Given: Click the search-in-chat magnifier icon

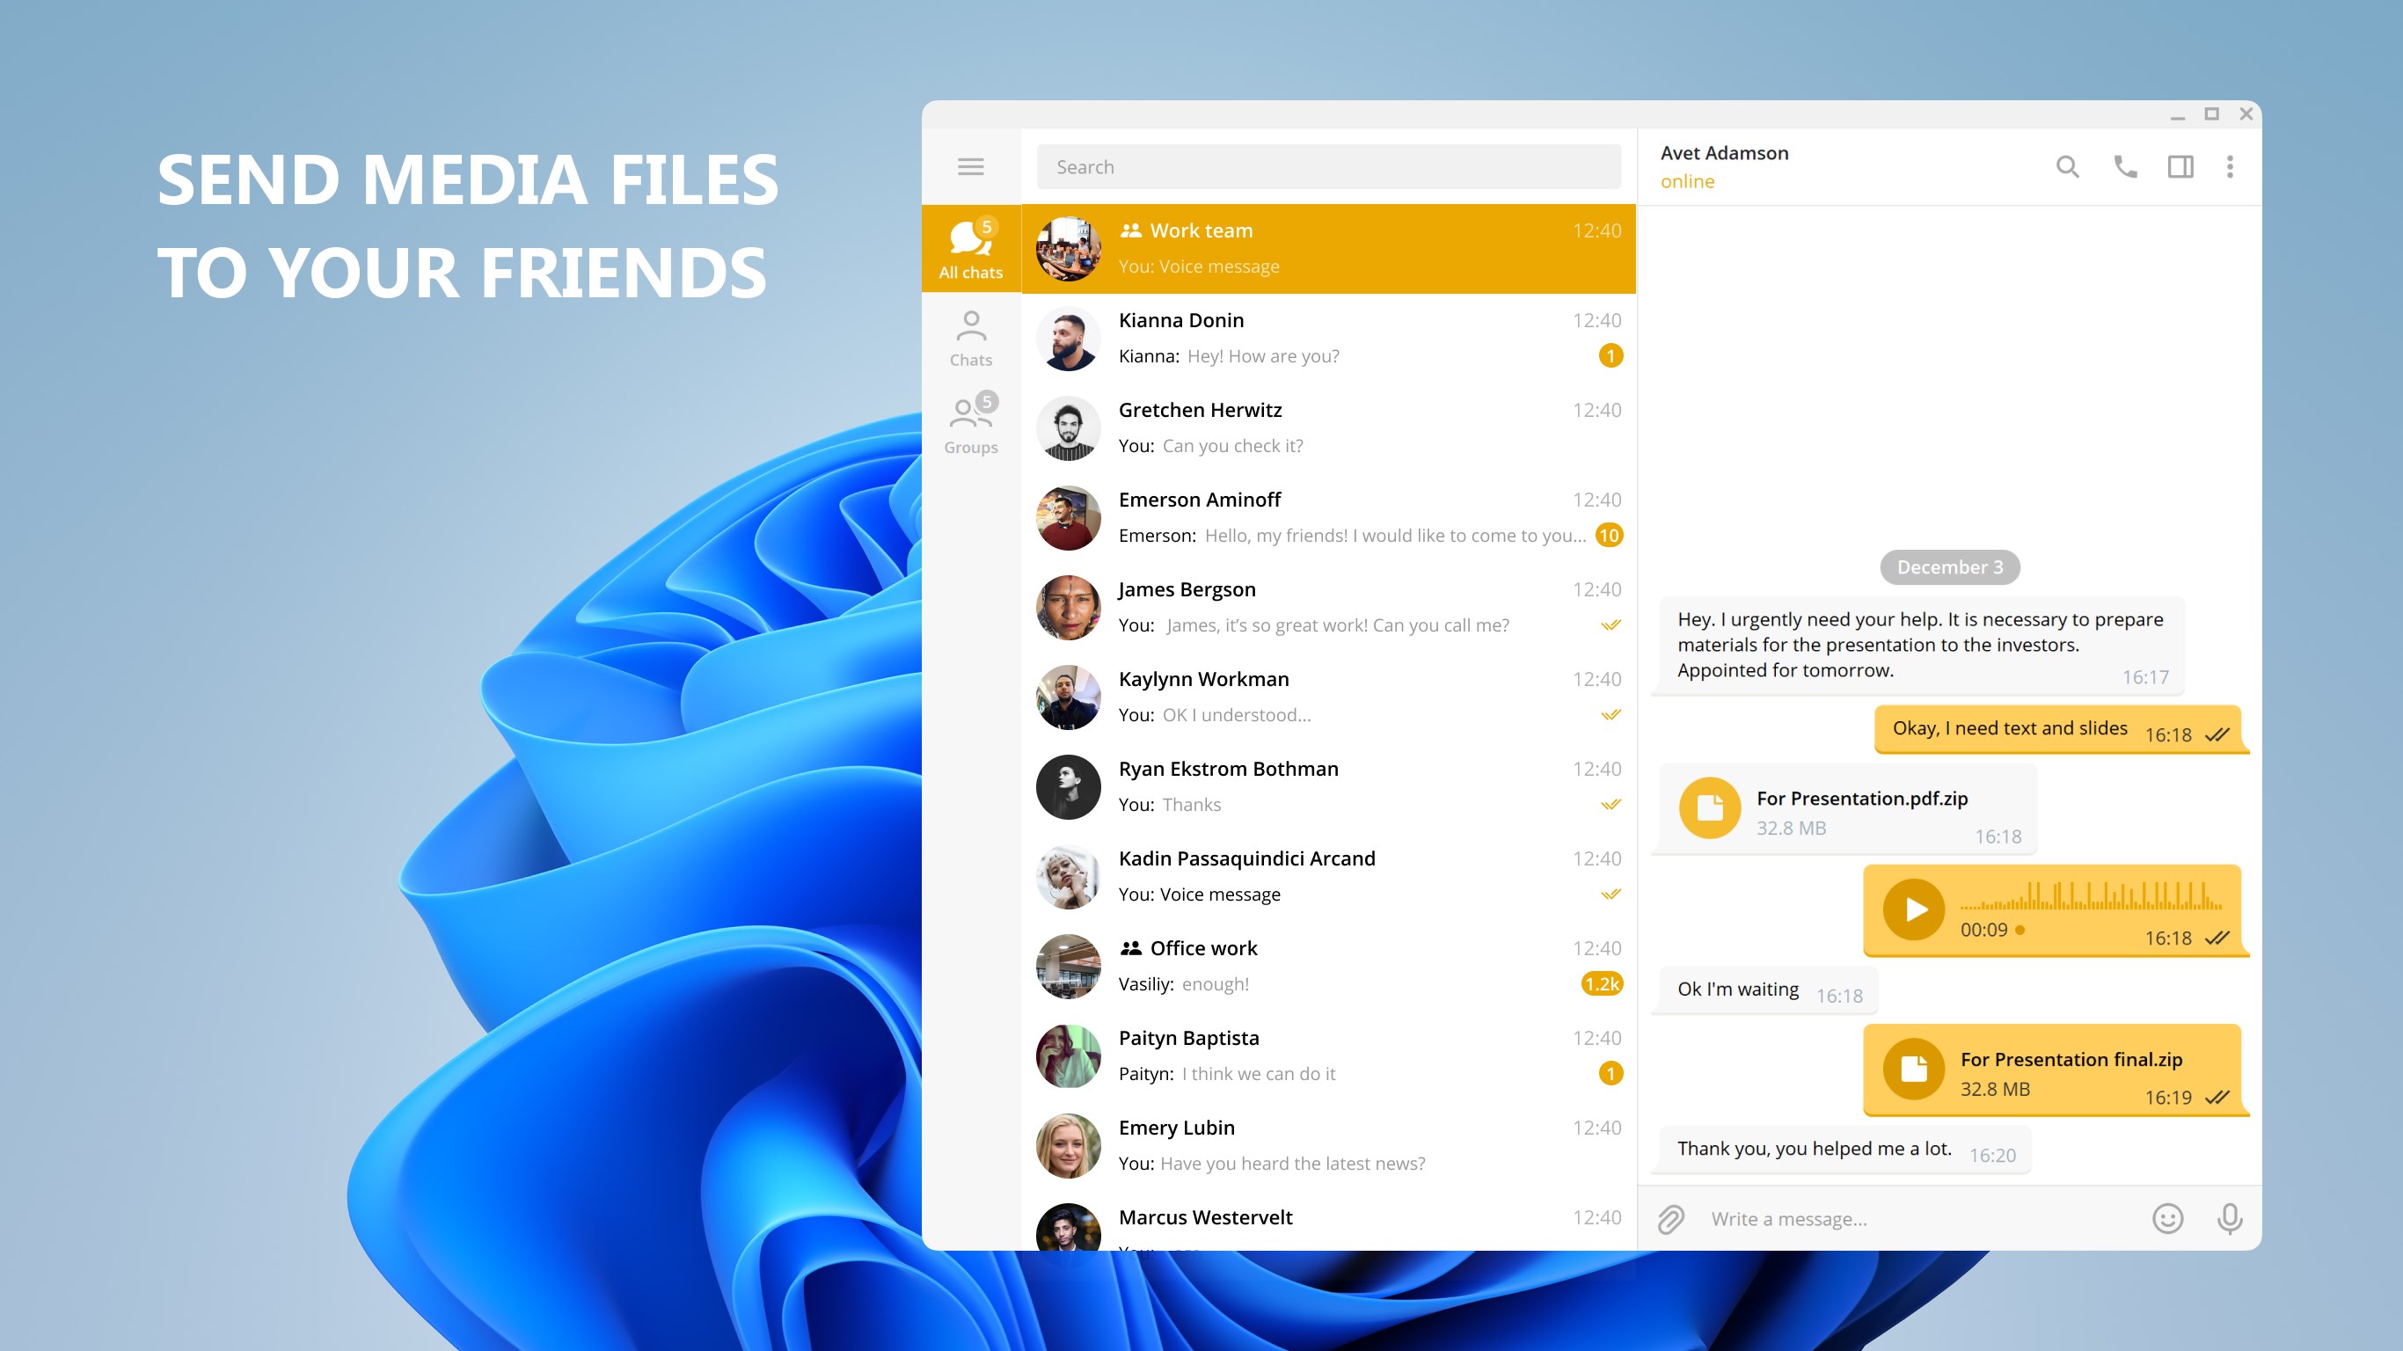Looking at the screenshot, I should tap(2067, 166).
